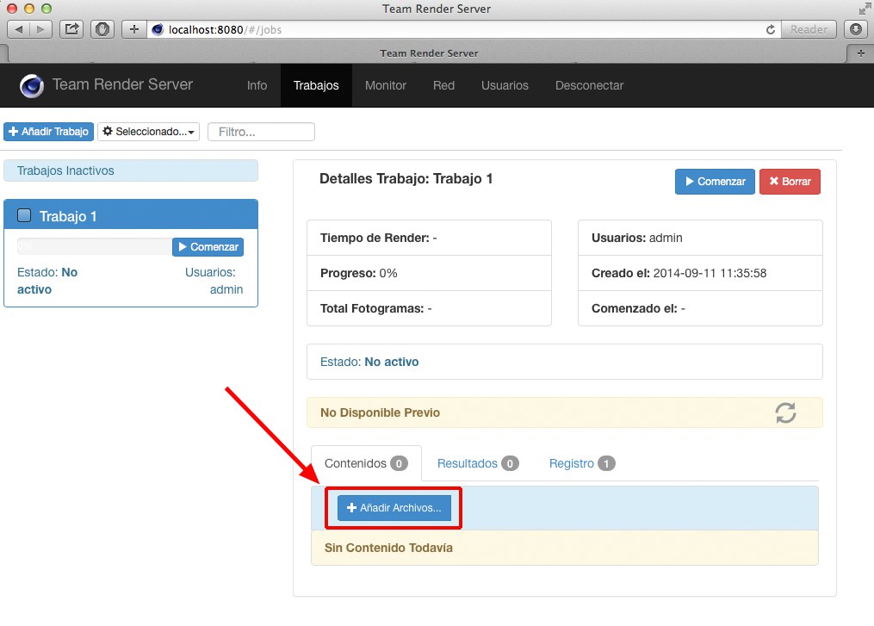Click the Añadir Trabajo button
The width and height of the screenshot is (874, 626).
click(x=48, y=132)
